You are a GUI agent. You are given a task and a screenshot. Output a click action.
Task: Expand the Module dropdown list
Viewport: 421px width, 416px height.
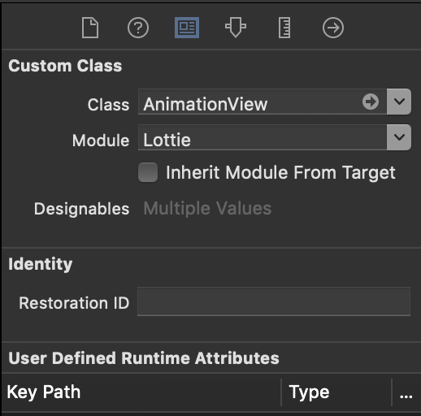[x=399, y=137]
